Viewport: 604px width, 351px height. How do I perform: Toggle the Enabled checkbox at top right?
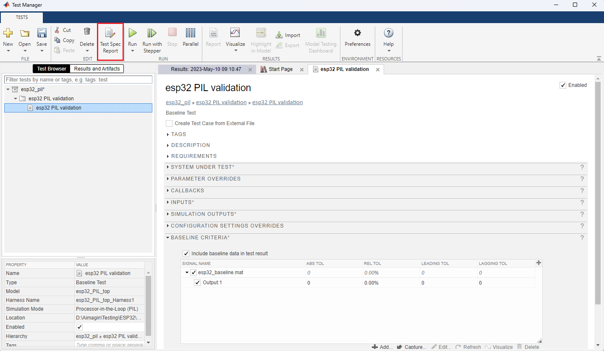point(563,85)
